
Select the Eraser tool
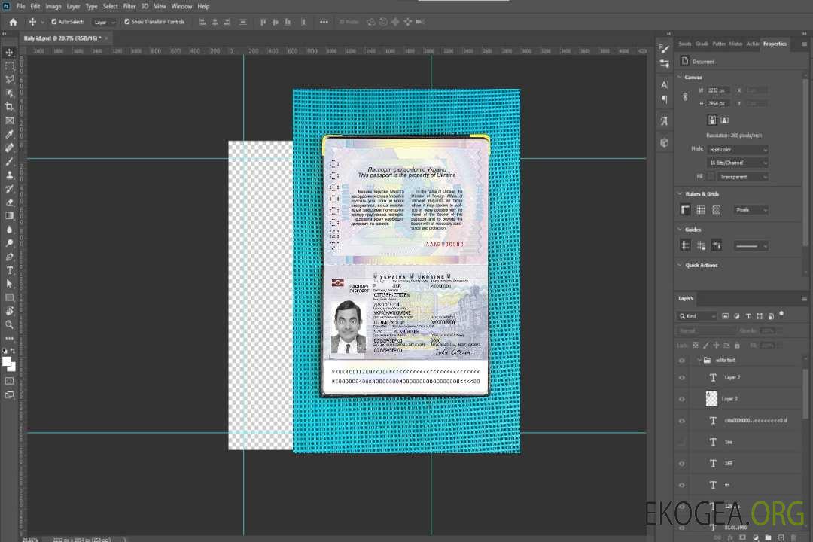pos(9,202)
